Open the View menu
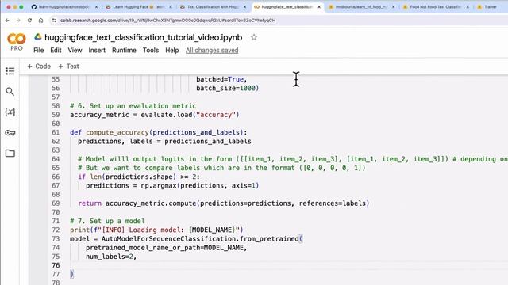 click(75, 51)
